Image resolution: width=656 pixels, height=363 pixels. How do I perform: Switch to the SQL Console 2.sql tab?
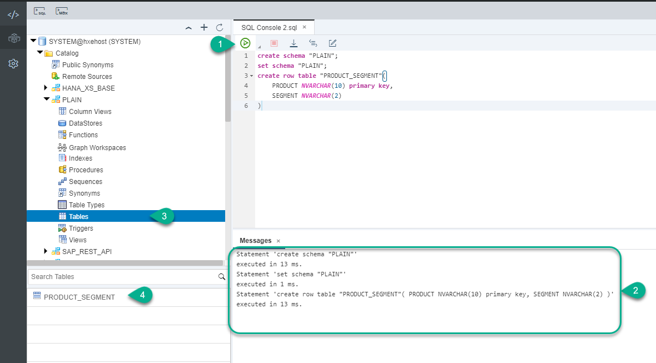coord(269,28)
